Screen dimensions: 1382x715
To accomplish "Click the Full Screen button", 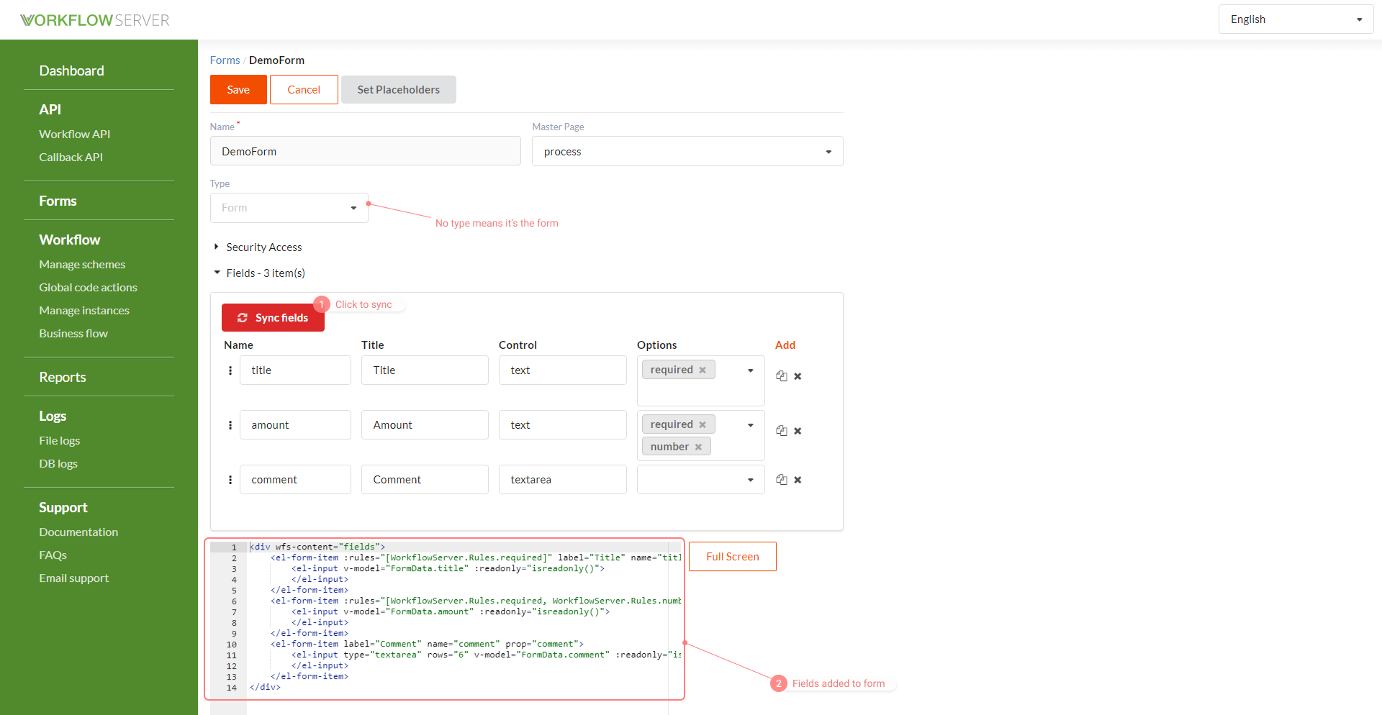I will (x=733, y=557).
